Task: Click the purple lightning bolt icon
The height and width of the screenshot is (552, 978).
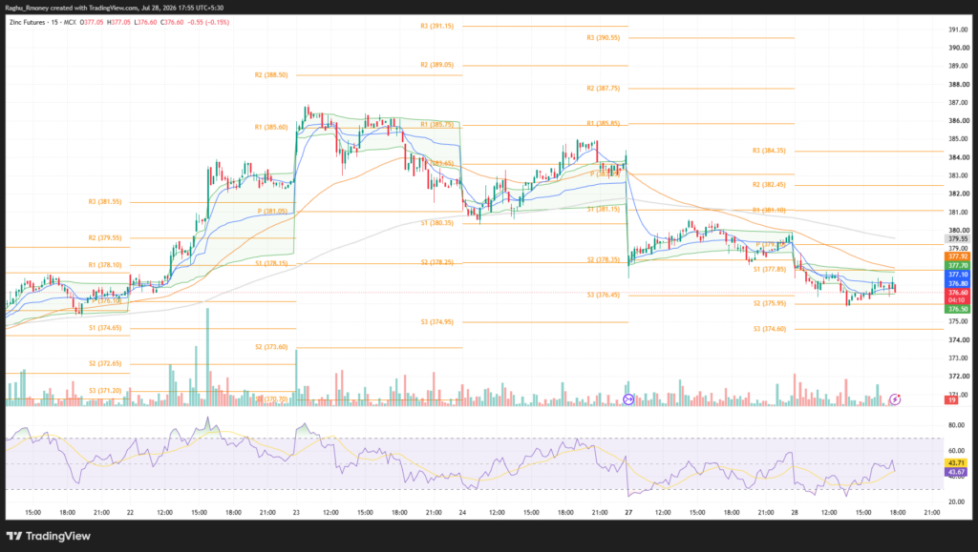Action: [x=895, y=399]
